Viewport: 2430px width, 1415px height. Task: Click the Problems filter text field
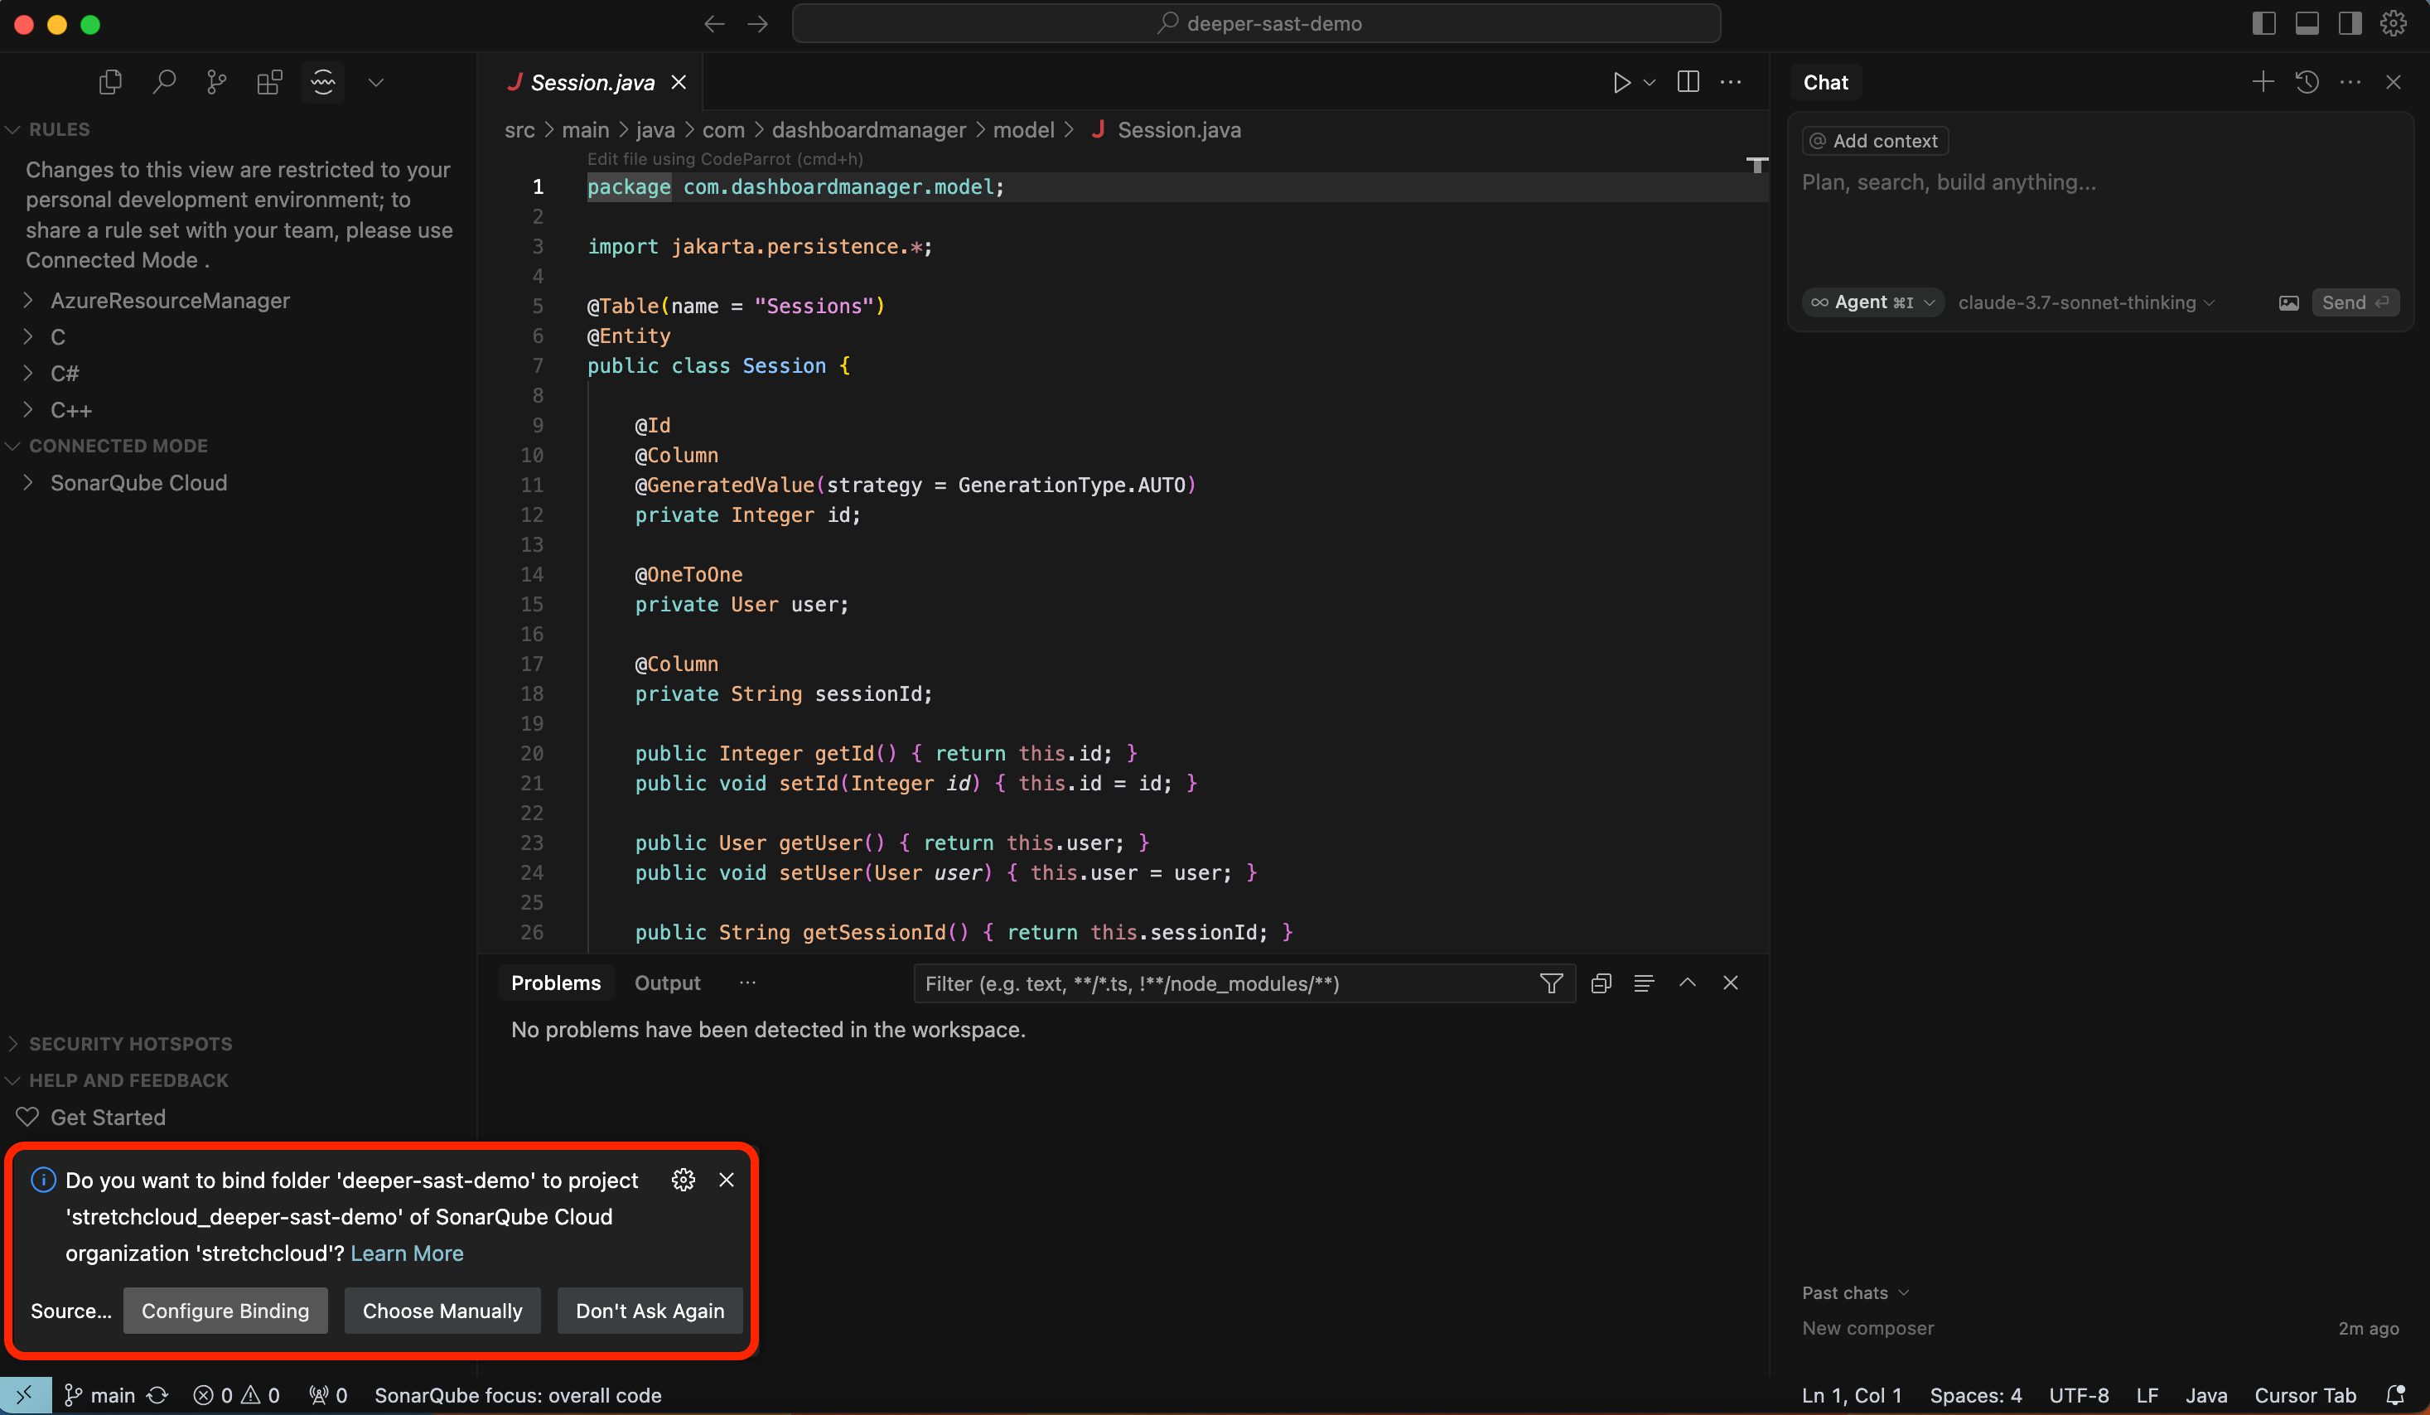click(x=1225, y=983)
